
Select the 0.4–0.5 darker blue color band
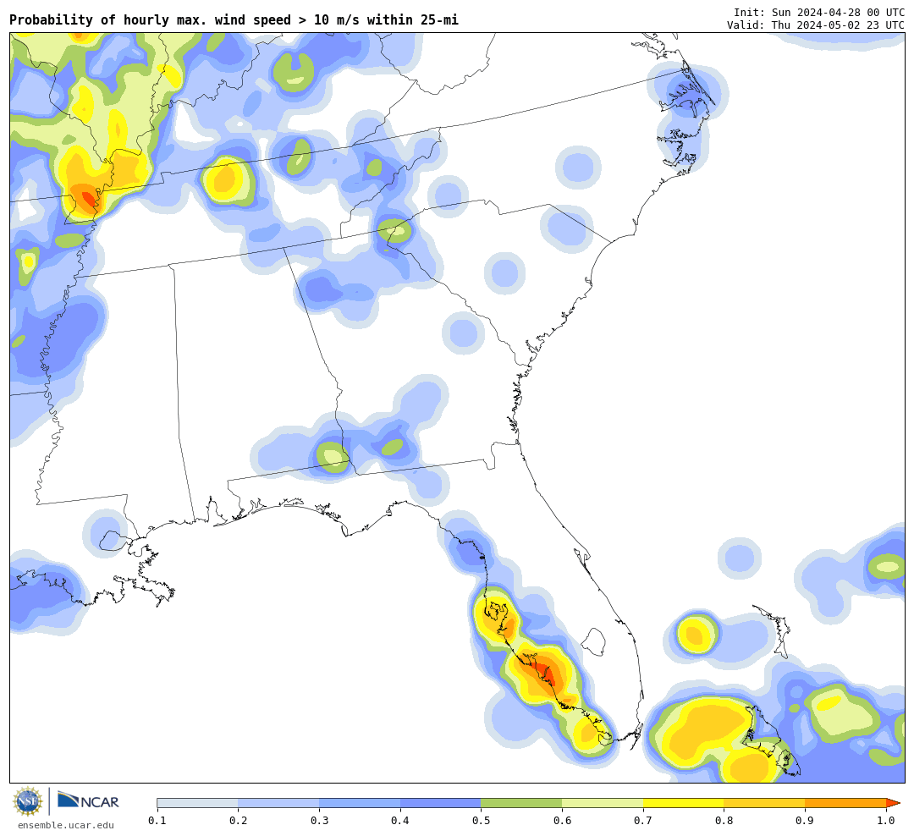(x=441, y=803)
